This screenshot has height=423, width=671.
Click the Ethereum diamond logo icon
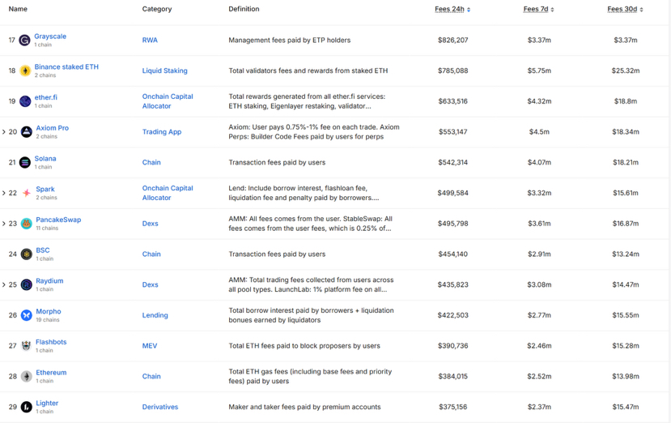pos(27,377)
